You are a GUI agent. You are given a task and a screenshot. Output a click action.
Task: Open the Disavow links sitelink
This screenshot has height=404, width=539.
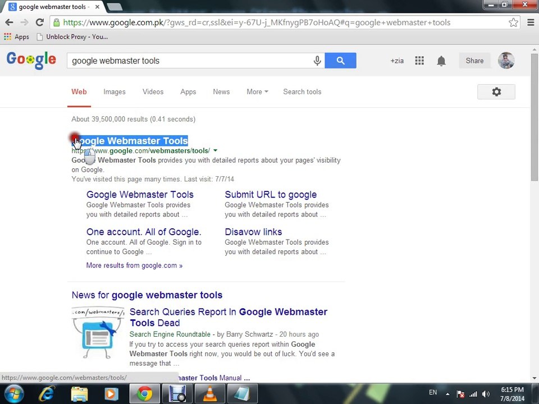(x=253, y=232)
